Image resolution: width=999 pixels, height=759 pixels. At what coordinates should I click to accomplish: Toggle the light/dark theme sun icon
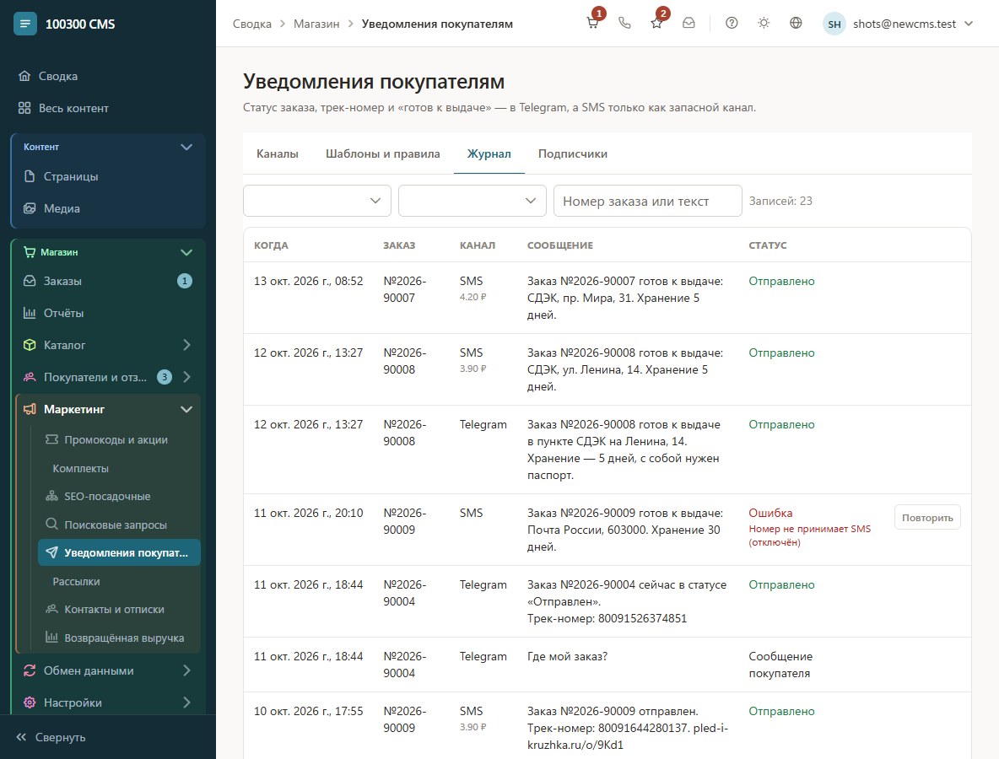(x=764, y=23)
